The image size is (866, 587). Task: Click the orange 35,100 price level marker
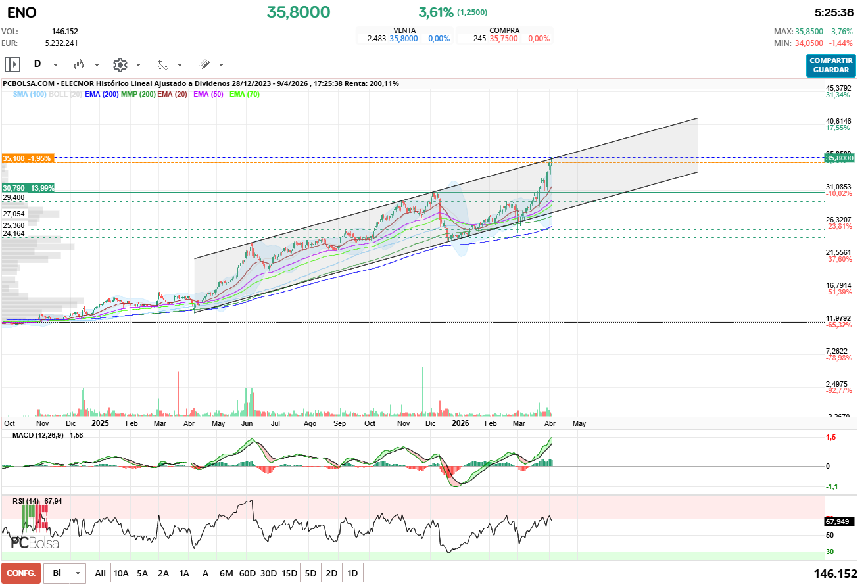click(28, 158)
